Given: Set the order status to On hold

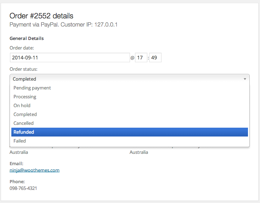Looking at the screenshot, I should [x=22, y=105].
